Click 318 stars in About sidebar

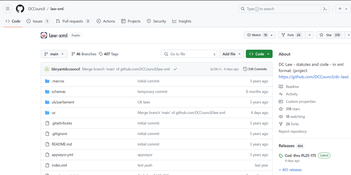point(289,109)
